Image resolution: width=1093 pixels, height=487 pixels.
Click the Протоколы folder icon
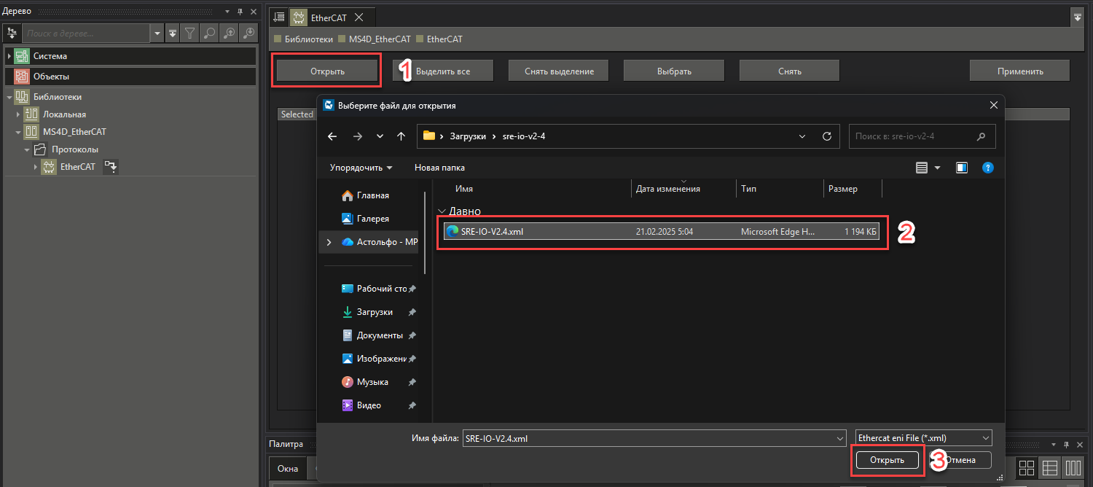40,149
